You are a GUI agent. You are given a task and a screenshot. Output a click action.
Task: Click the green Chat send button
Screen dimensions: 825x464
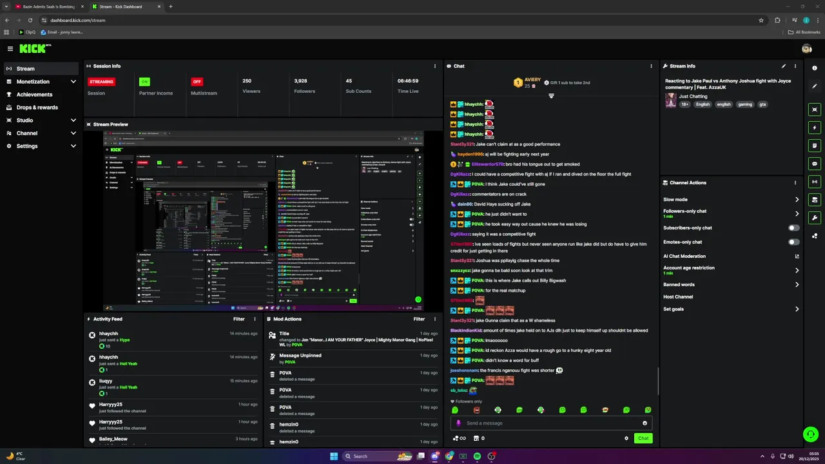[x=643, y=438]
